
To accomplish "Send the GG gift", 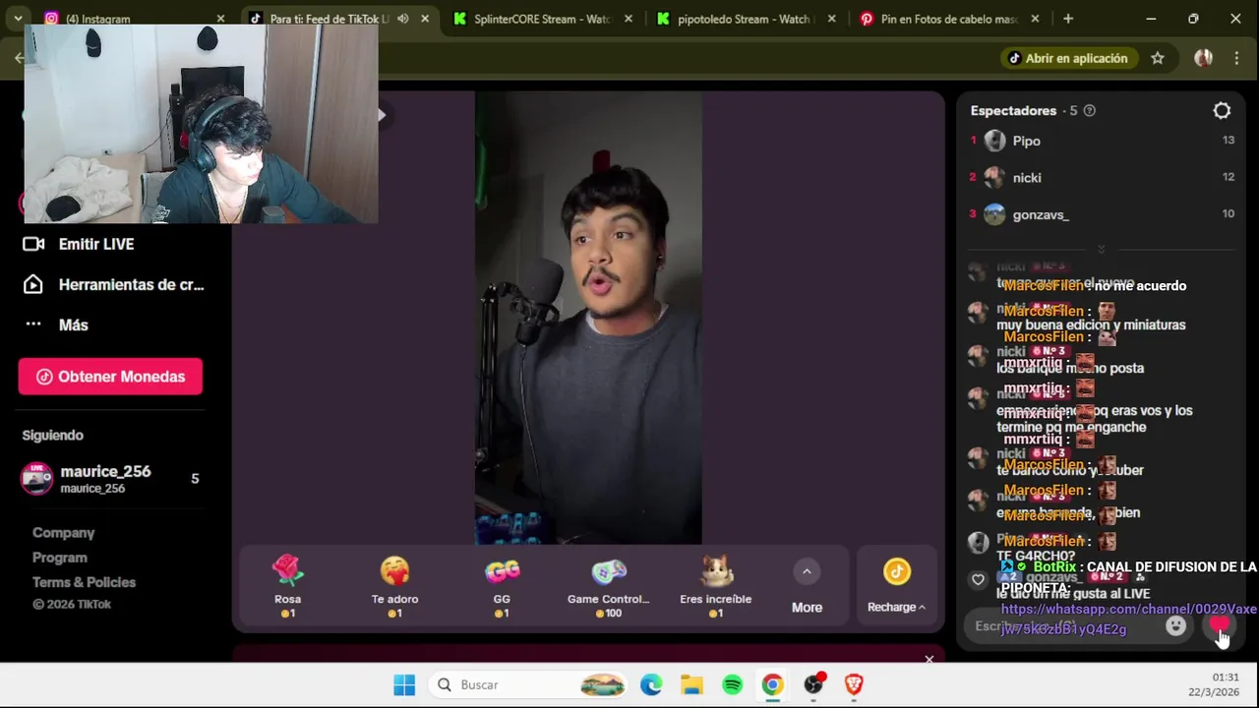I will point(502,586).
